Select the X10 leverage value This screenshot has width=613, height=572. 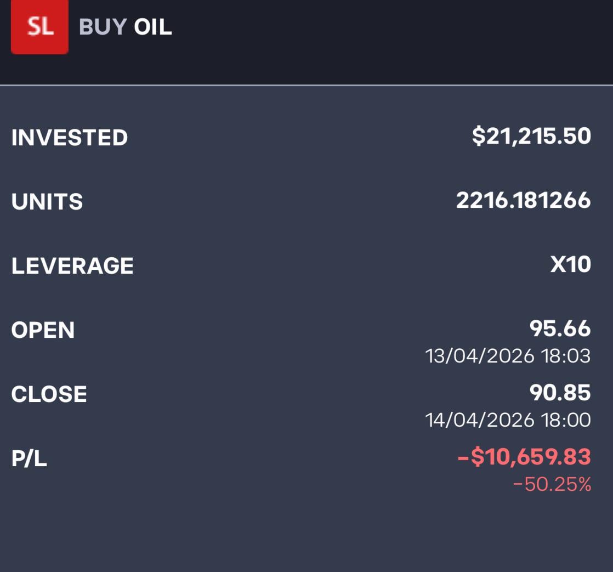(570, 265)
